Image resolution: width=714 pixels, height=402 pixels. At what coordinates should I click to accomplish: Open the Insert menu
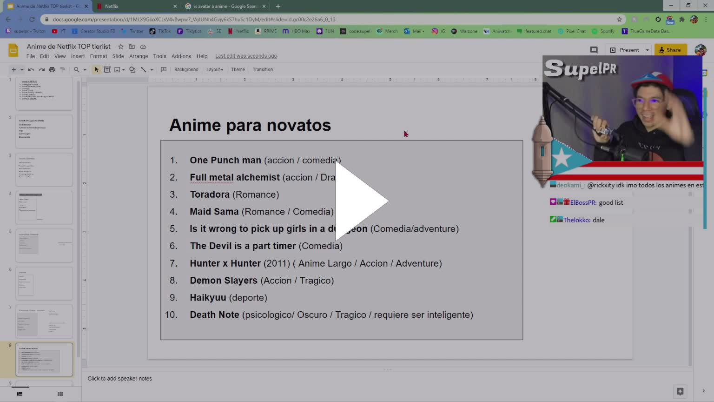click(78, 56)
